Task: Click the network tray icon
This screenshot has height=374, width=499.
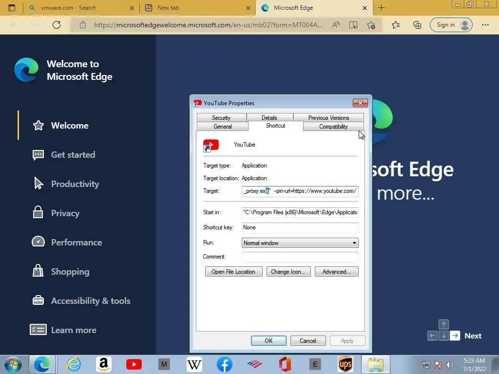Action: [426, 365]
